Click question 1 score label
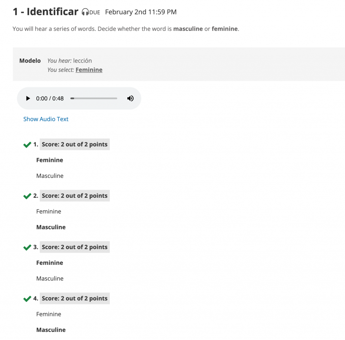Viewport: 345px width, 340px height. point(74,144)
